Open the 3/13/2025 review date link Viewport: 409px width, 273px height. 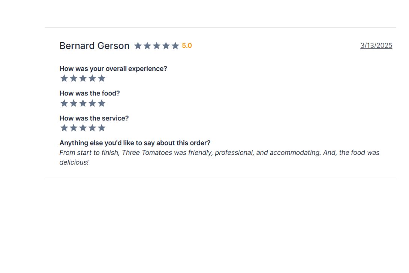coord(376,46)
